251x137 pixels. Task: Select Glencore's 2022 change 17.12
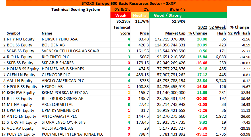pos(197,75)
